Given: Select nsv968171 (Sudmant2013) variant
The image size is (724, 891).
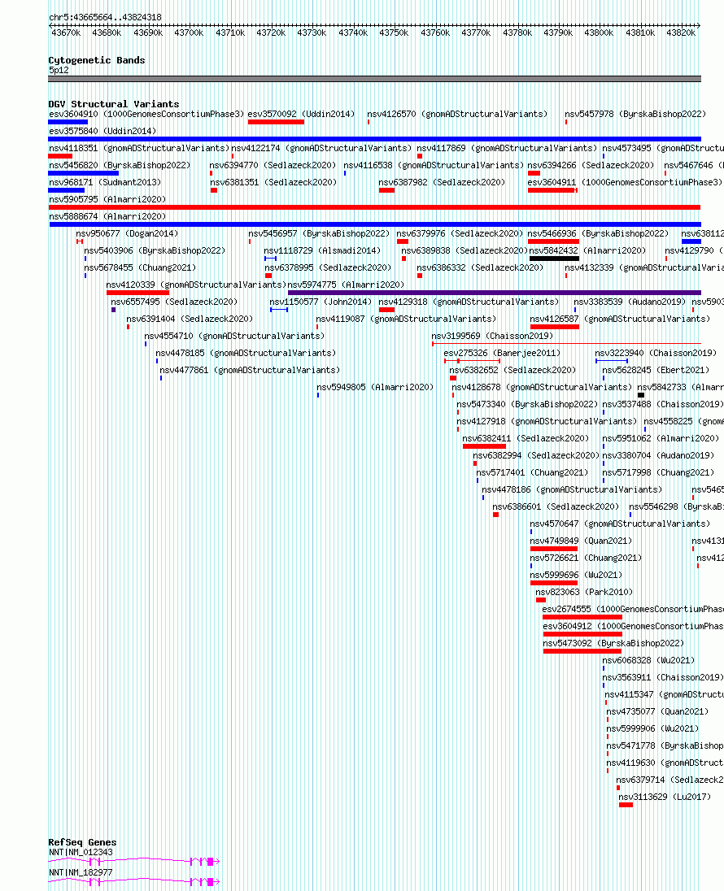Looking at the screenshot, I should 105,182.
